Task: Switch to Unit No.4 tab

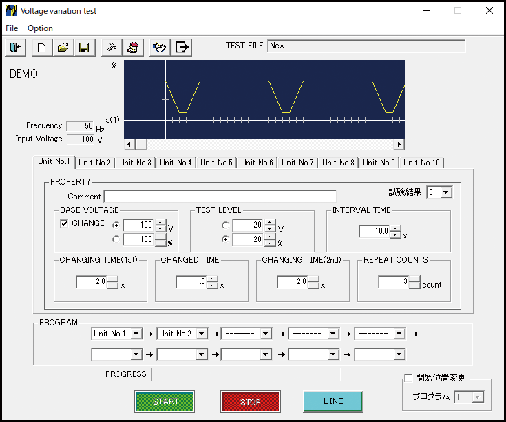Action: 176,163
